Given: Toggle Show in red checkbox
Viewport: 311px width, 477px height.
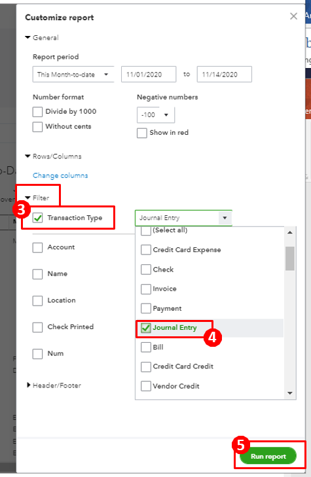Looking at the screenshot, I should 142,133.
